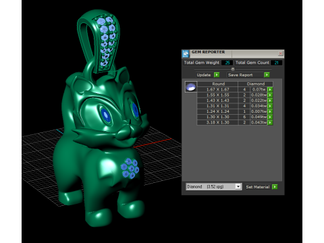Screen dimensions: 324x243
Task: Click the 0.07tw weight cell
Action: 259,89
